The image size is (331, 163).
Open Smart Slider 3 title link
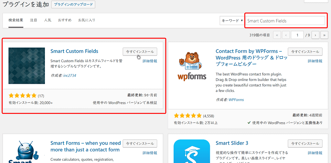[232, 143]
